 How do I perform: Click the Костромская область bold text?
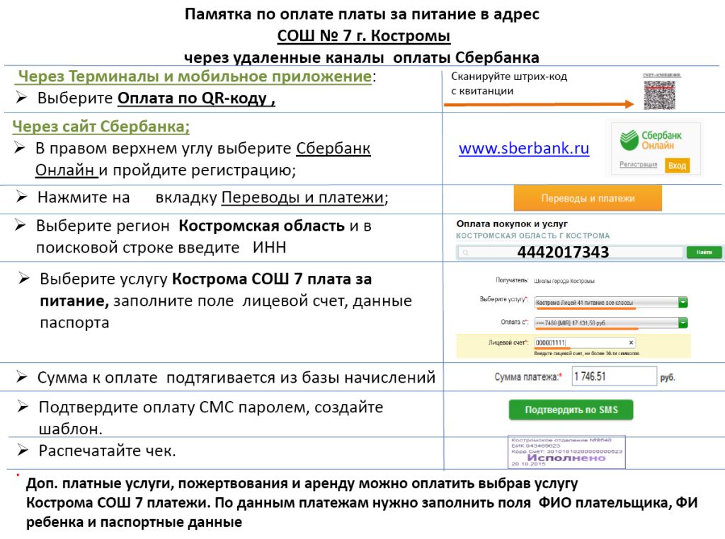[x=262, y=226]
